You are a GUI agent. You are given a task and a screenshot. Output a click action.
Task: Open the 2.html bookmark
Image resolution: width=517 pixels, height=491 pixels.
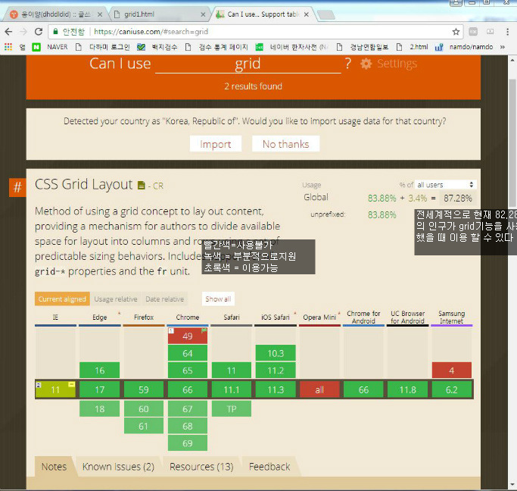414,47
